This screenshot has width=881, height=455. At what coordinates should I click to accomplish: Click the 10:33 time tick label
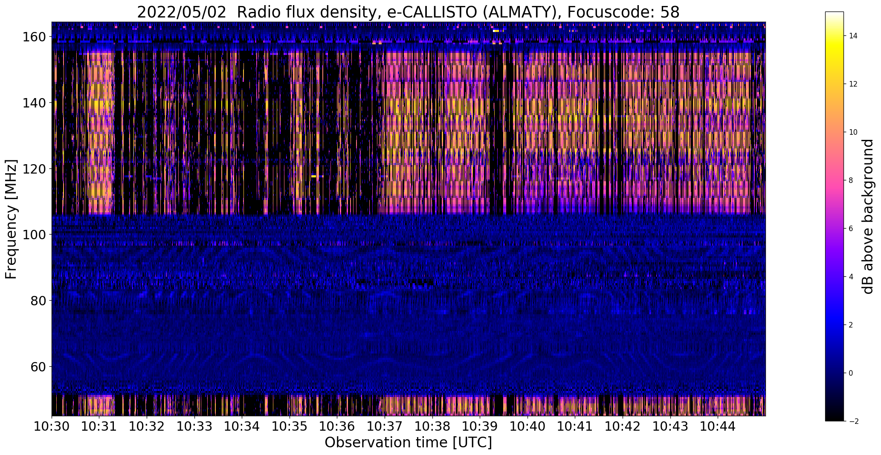pyautogui.click(x=194, y=426)
